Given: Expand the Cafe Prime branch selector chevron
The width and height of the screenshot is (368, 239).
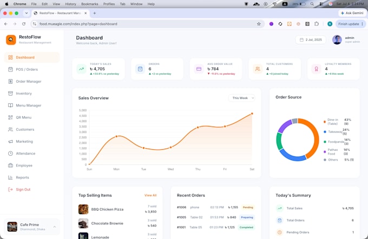Looking at the screenshot, I should (55, 227).
